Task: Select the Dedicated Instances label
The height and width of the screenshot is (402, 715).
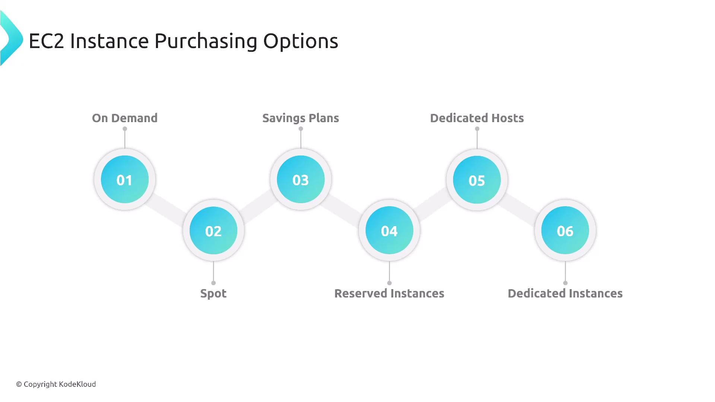Action: (565, 293)
